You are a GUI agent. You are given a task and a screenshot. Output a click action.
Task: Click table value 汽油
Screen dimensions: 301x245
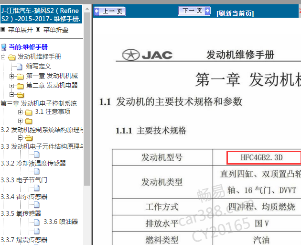coord(261,240)
